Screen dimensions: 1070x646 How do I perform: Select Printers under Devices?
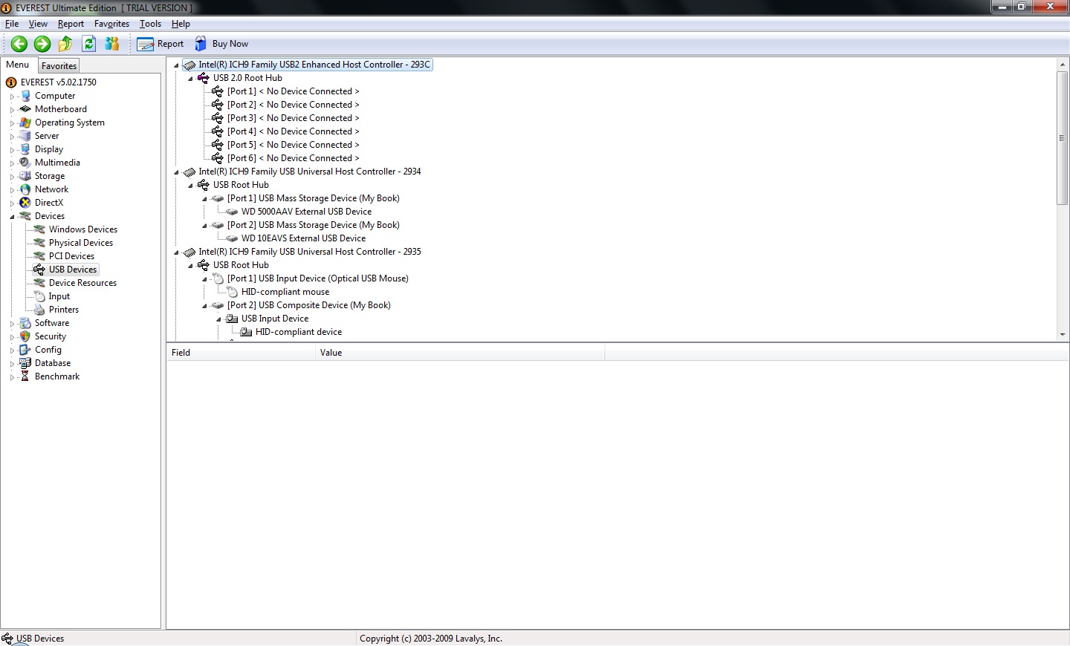pos(64,310)
